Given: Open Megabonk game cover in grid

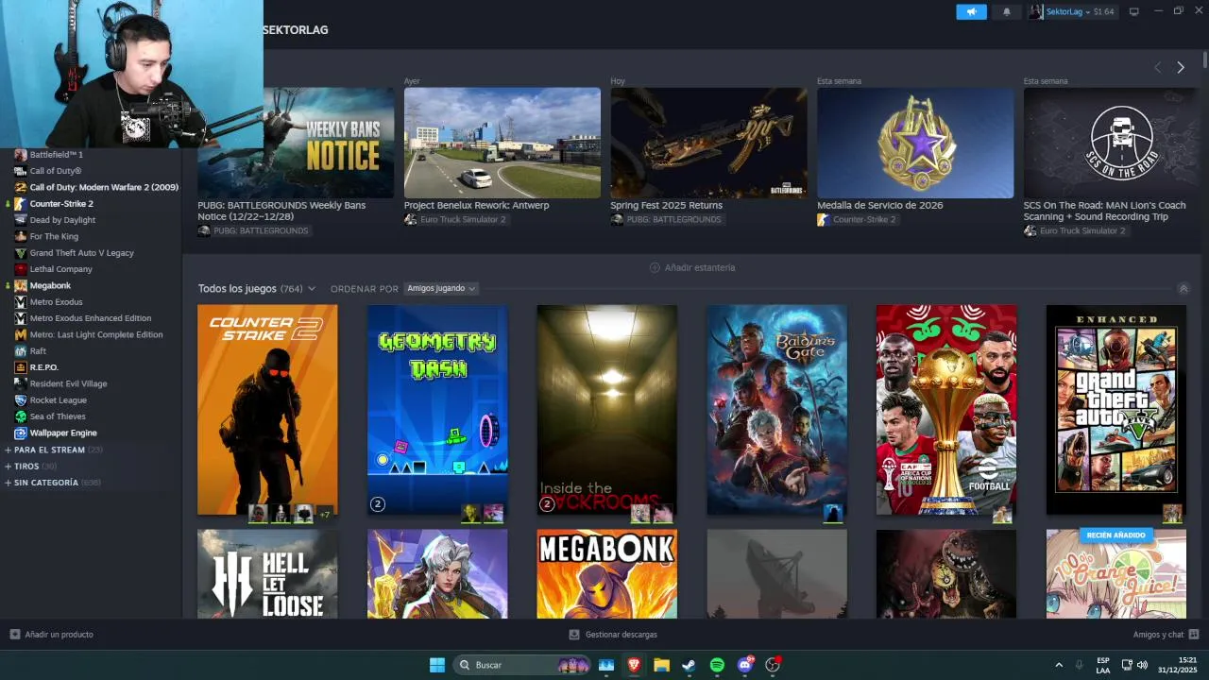Looking at the screenshot, I should [x=606, y=574].
